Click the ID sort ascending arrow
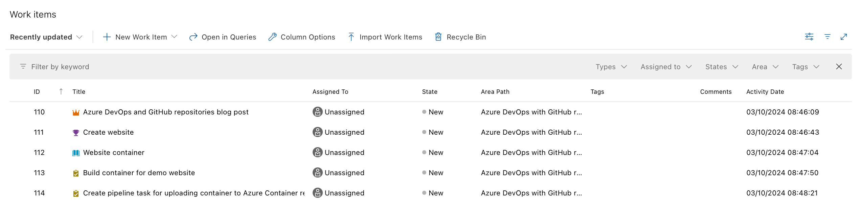The image size is (860, 214). tap(61, 91)
